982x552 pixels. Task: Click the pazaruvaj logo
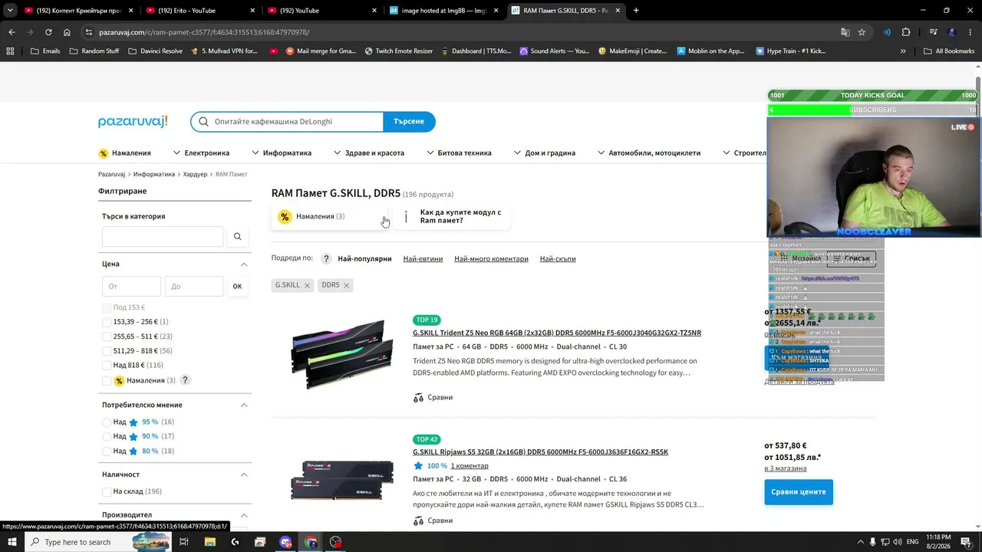[133, 122]
